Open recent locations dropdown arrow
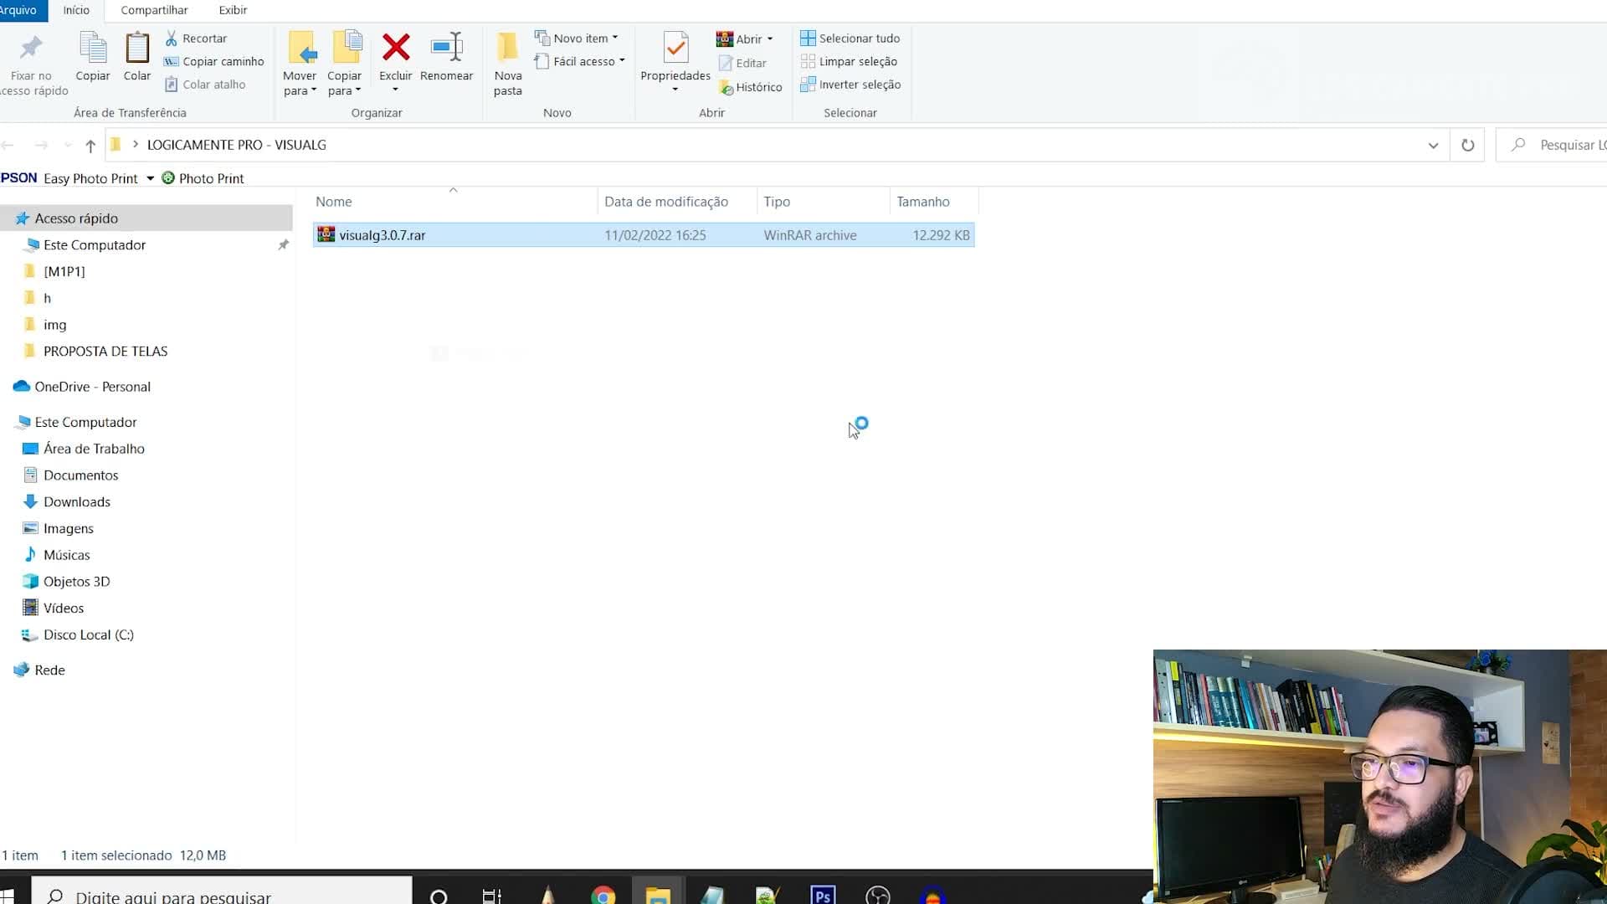Screen dimensions: 1607x904 point(68,146)
